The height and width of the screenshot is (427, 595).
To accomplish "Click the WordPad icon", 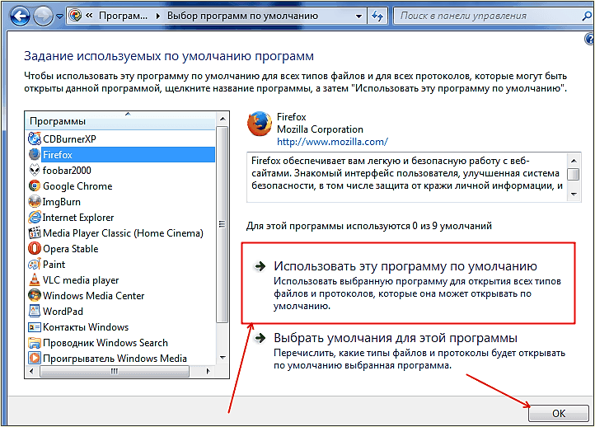I will (35, 312).
